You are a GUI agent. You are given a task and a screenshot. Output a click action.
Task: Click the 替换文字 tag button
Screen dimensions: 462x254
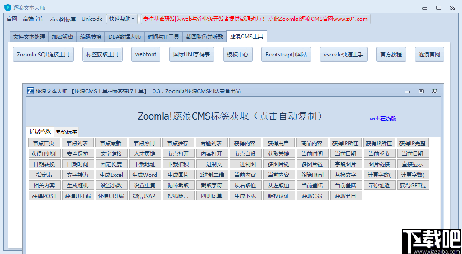(x=345, y=175)
